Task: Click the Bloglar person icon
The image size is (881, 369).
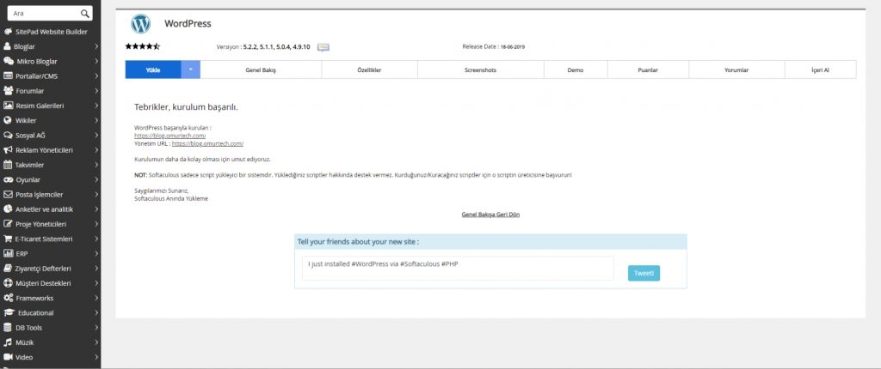Action: click(x=7, y=46)
